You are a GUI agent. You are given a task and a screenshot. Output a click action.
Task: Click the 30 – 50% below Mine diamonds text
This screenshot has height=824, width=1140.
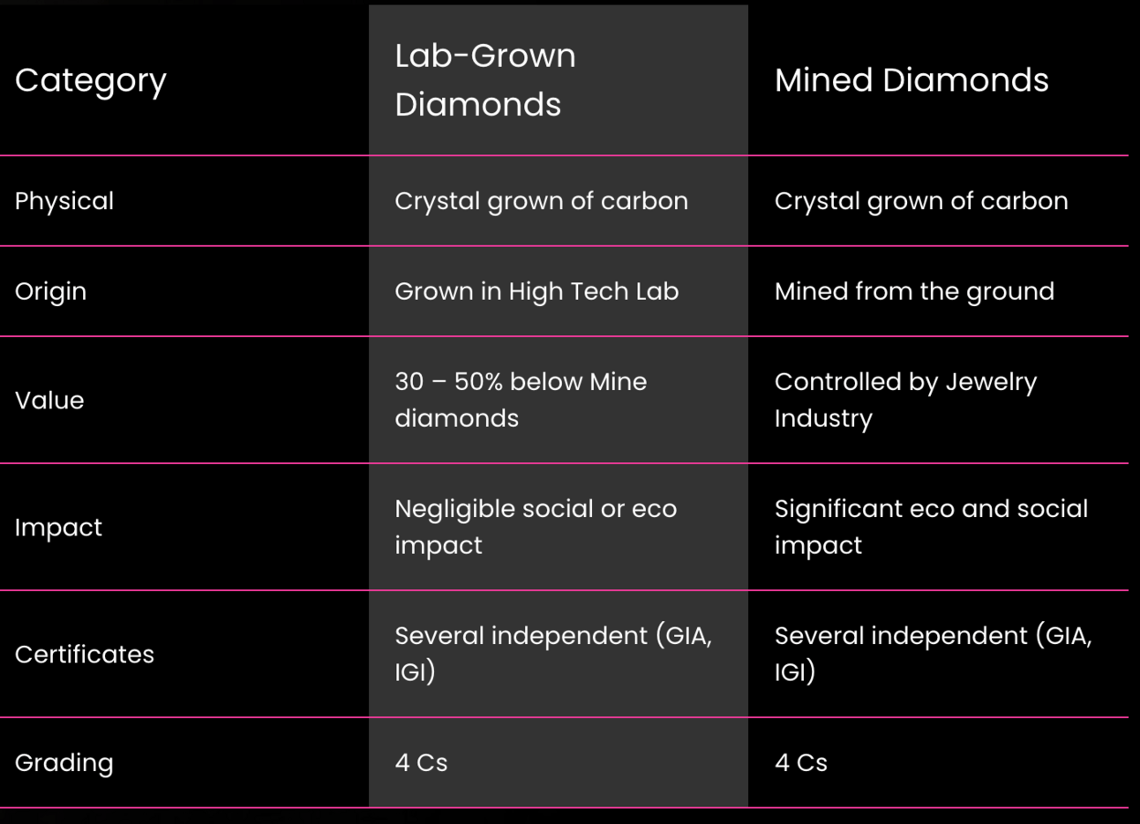521,400
